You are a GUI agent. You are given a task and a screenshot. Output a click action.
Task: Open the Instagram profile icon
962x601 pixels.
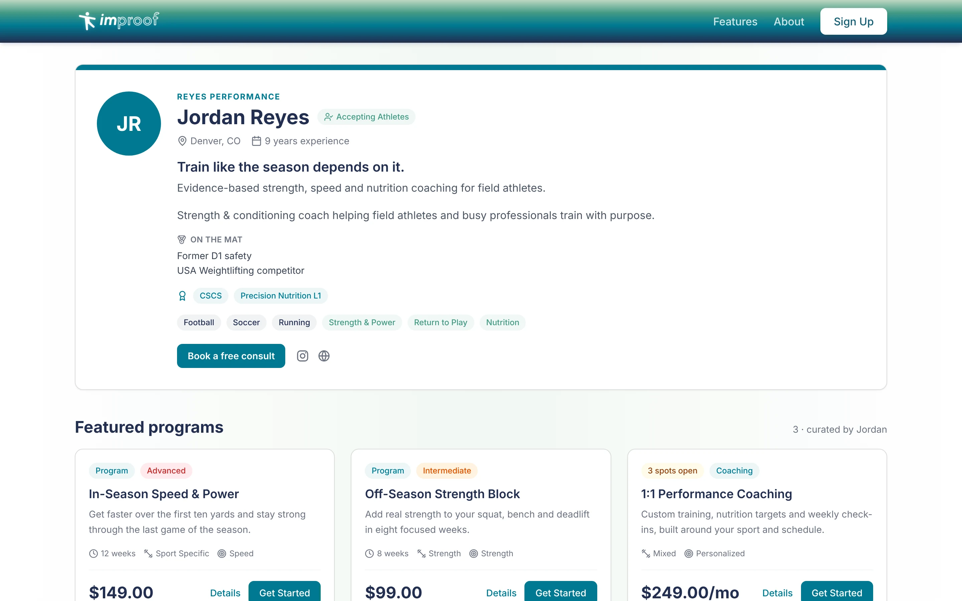[x=303, y=356]
